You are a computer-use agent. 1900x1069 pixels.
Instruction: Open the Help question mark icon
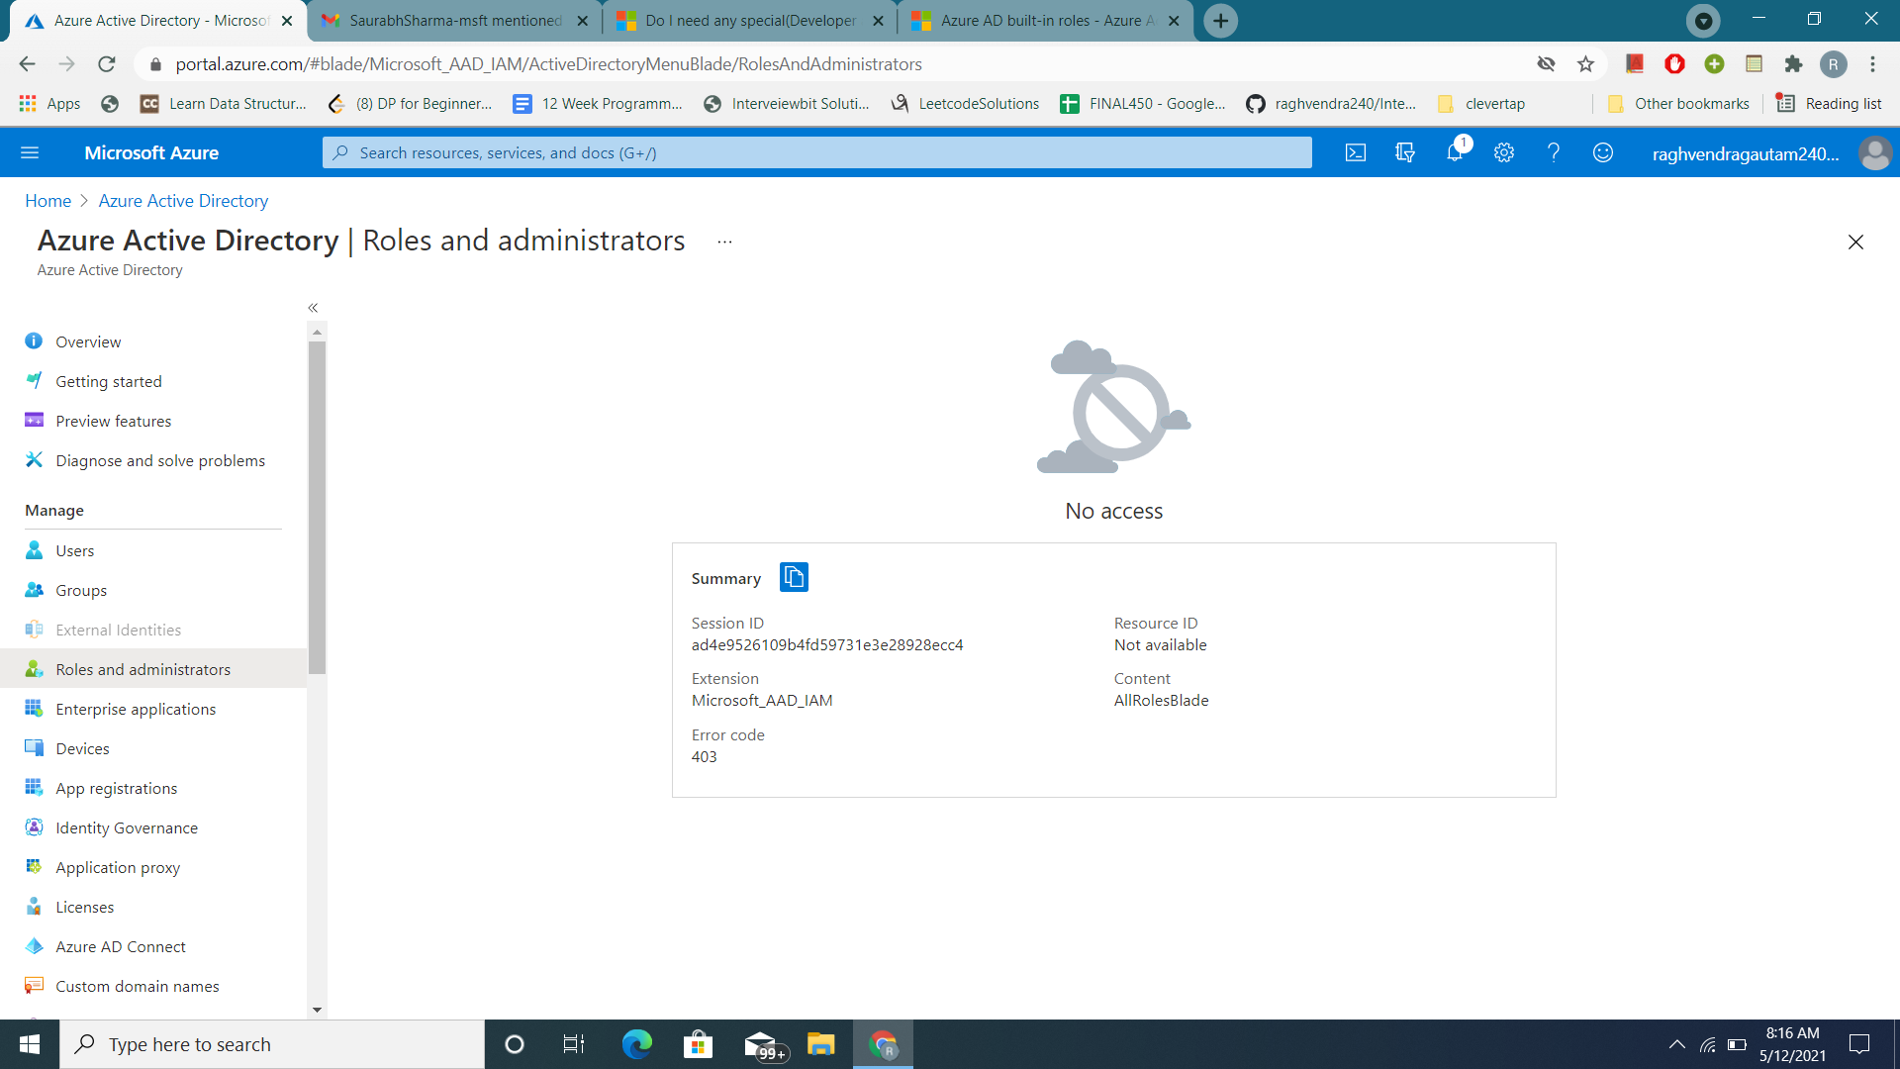1554,152
